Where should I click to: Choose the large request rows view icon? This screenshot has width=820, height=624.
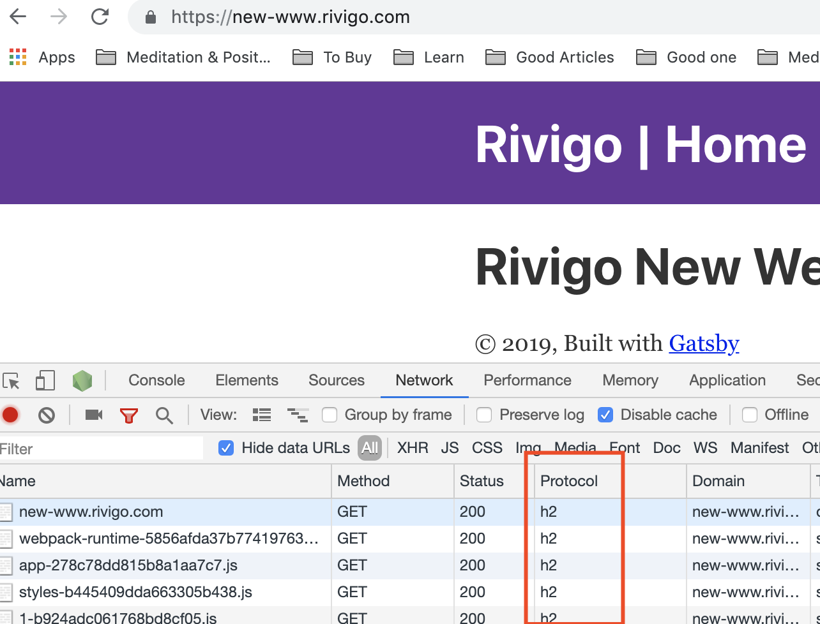tap(262, 415)
